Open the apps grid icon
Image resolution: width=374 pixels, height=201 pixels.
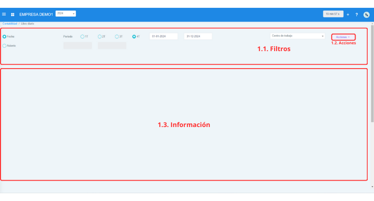coord(13,15)
